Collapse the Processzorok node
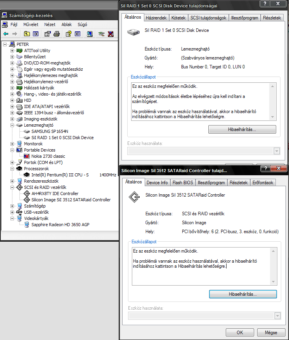This screenshot has height=340, width=289. click(x=12, y=169)
